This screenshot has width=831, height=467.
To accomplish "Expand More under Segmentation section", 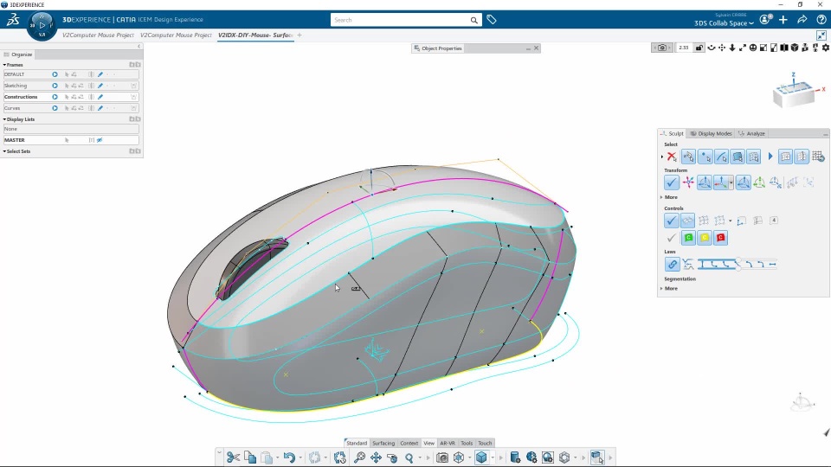I will pyautogui.click(x=670, y=289).
